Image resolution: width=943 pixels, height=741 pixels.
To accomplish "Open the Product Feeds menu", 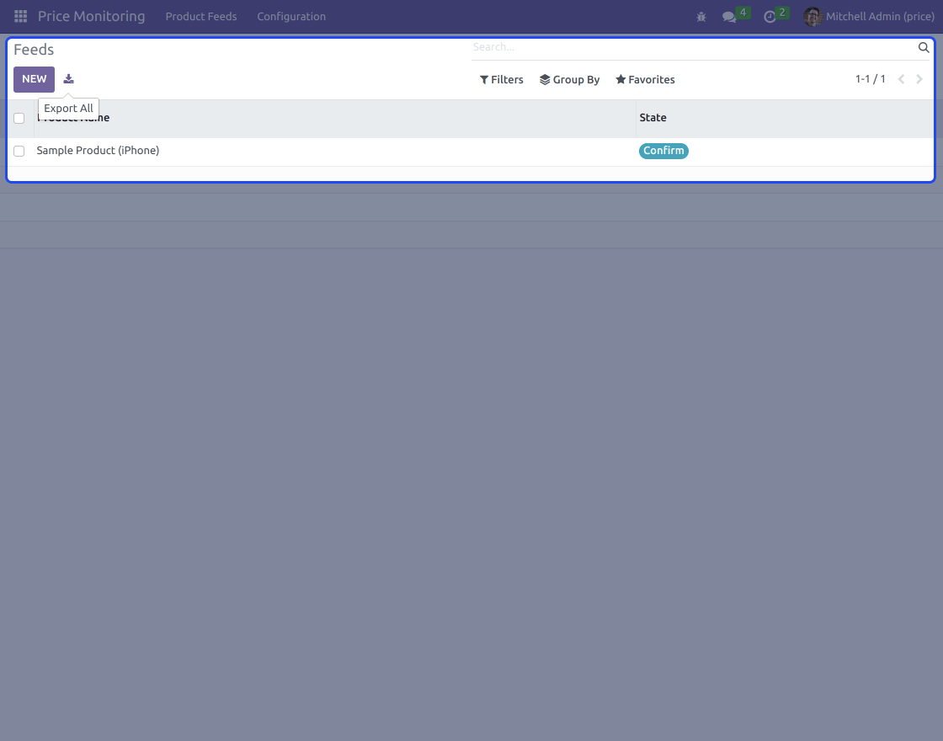I will coord(201,17).
